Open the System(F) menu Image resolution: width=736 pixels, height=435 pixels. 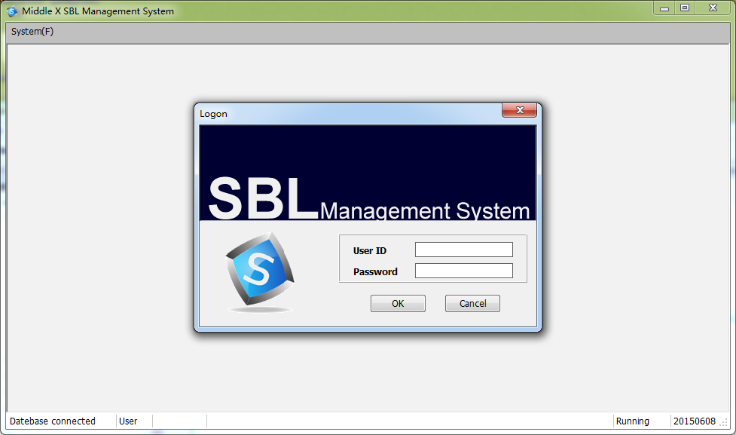pos(32,32)
